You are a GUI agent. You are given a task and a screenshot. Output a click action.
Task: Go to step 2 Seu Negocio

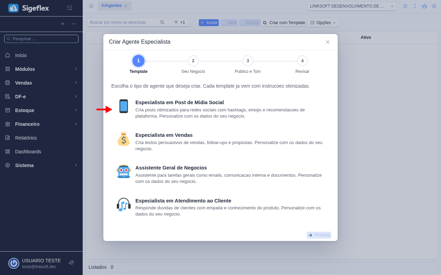pos(193,61)
